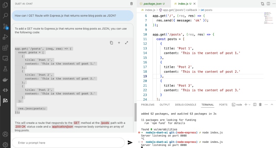
Task: Kill terminal with trash icon
Action: tap(260, 105)
